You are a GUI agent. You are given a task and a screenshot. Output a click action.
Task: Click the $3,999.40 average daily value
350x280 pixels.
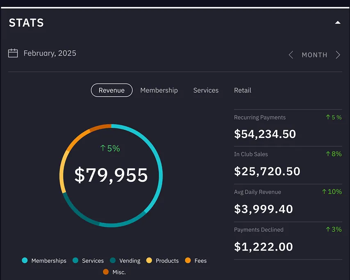click(264, 209)
